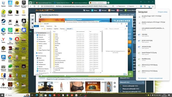This screenshot has width=172, height=97.
Task: Click the Explorer help question mark icon
Action: (x=127, y=26)
